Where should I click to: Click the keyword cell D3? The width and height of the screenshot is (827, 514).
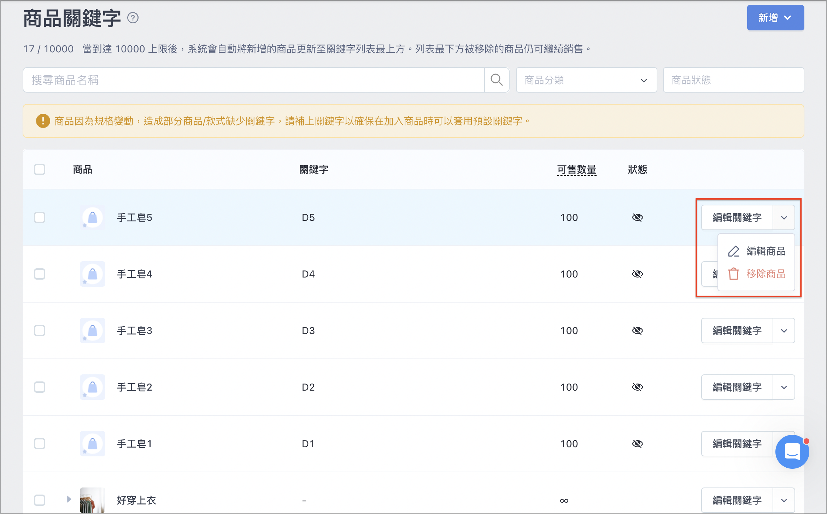click(308, 331)
